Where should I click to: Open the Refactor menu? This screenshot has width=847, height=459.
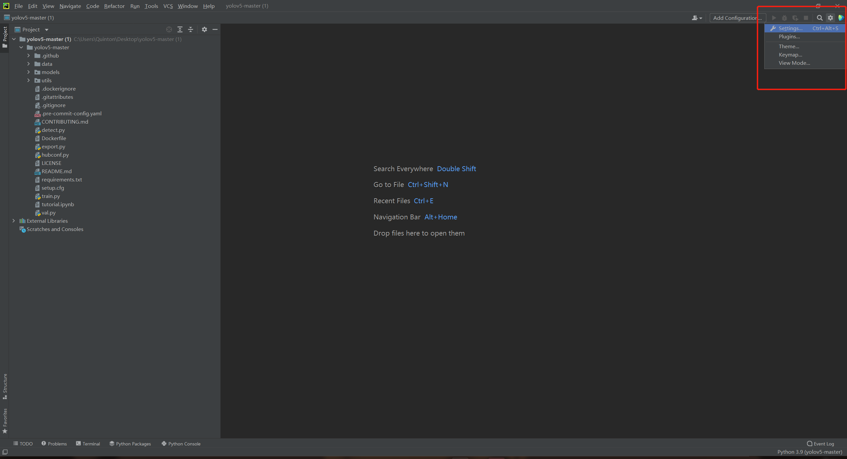pyautogui.click(x=114, y=6)
